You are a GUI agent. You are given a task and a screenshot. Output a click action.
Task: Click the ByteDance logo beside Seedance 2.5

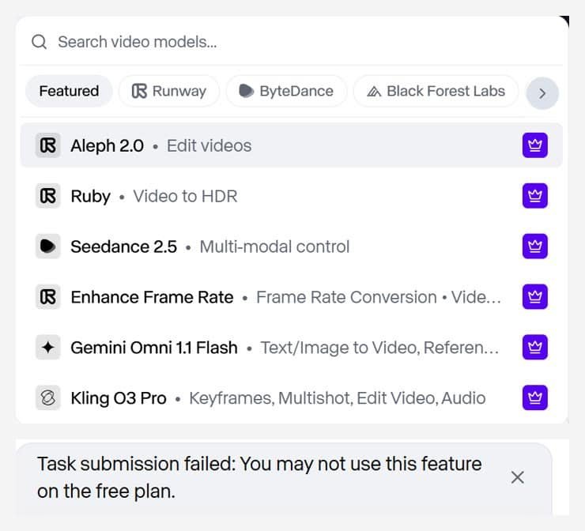click(x=48, y=246)
